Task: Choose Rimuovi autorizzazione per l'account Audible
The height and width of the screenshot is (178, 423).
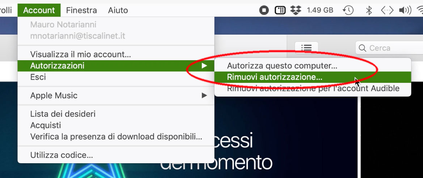Action: [x=313, y=88]
